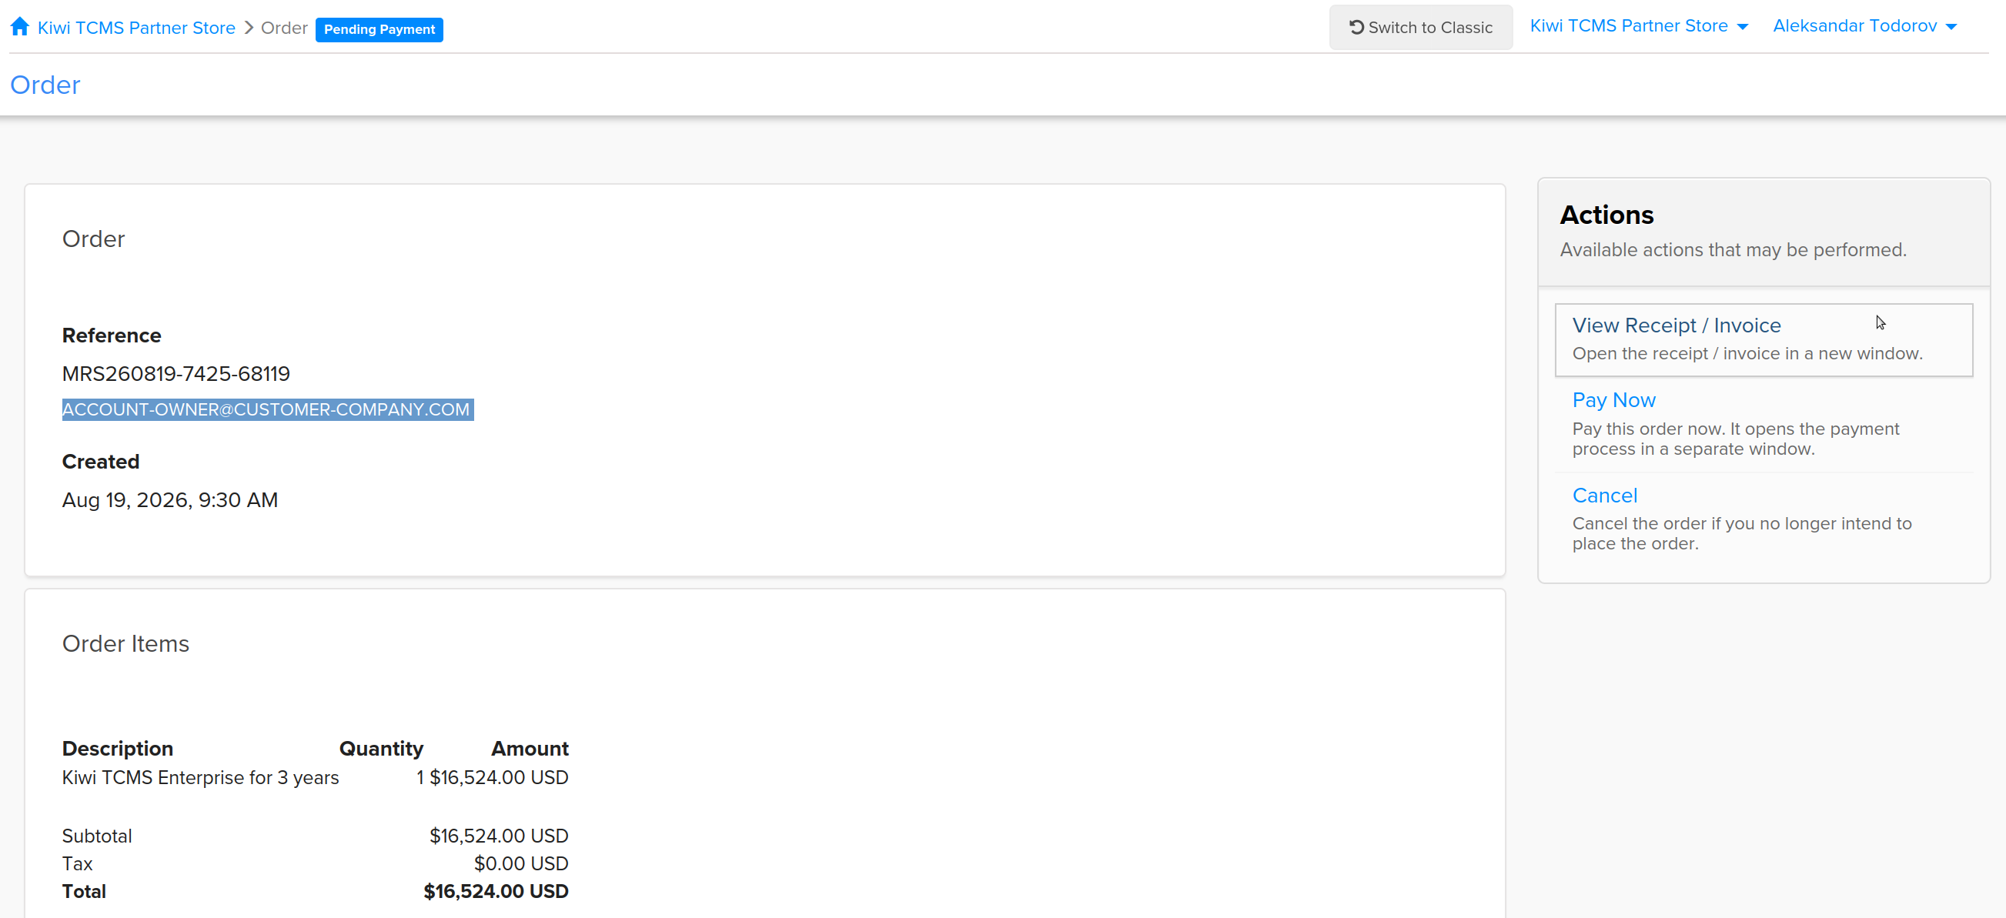Click the undo arrow icon beside Switch to Classic
Screen dimensions: 2006x918
coord(1356,27)
